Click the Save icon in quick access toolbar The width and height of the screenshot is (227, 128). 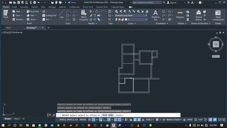click(18, 2)
